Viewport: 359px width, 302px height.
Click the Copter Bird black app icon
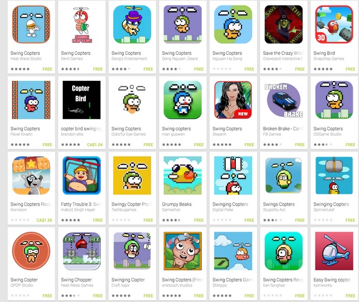[82, 100]
